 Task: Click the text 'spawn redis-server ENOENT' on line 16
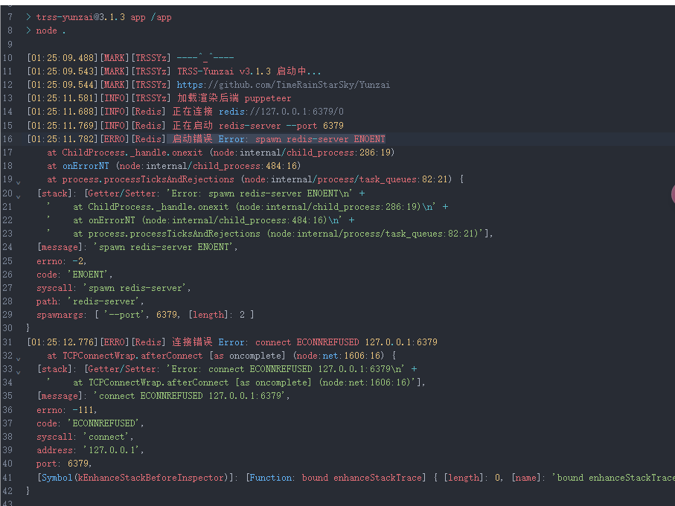(x=320, y=139)
